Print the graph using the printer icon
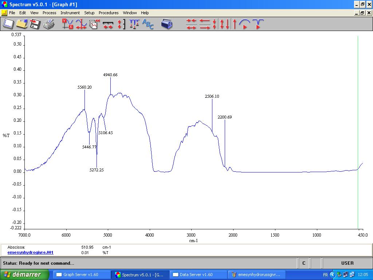The image size is (373, 280). (48, 24)
